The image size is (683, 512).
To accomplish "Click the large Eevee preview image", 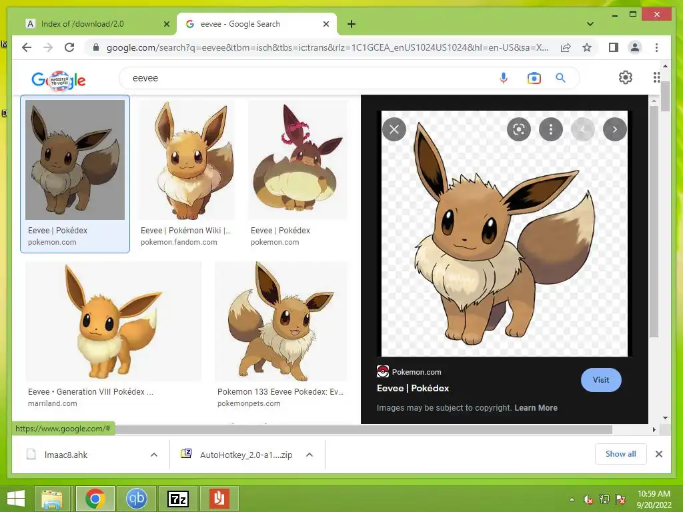I will coord(504,233).
